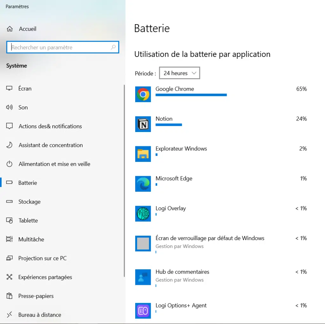Click the Paramètres window title
325x324 pixels.
pos(17,6)
